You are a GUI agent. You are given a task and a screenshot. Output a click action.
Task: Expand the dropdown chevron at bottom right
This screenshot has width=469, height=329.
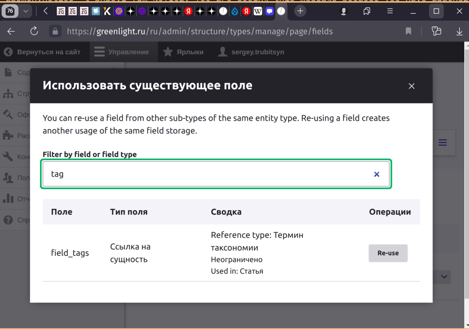(x=444, y=277)
